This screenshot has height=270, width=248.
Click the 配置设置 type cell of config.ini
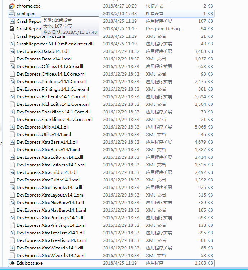pos(155,14)
